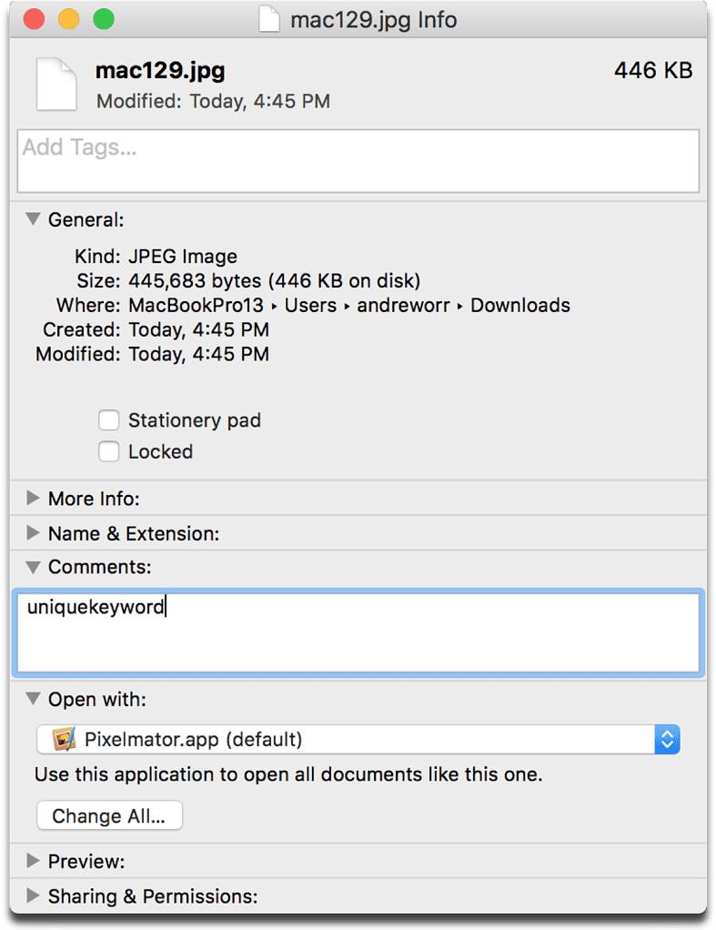Expand the Sharing & Permissions section
Viewport: 716px width, 930px height.
[x=33, y=896]
